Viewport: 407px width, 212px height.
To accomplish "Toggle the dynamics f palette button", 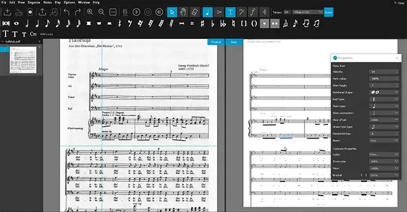I will tap(253, 12).
